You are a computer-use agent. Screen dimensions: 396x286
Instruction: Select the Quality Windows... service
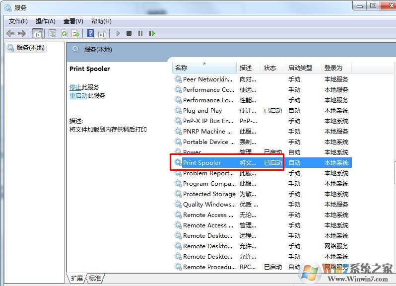click(x=262, y=205)
